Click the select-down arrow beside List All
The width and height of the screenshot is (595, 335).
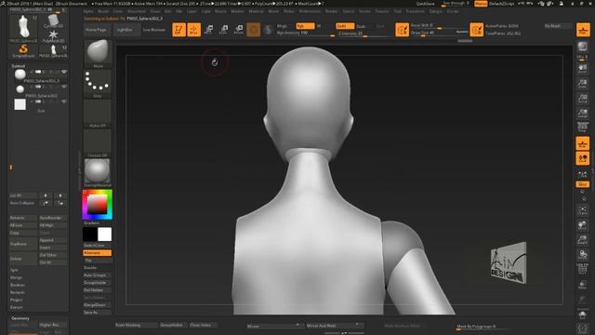coord(59,195)
